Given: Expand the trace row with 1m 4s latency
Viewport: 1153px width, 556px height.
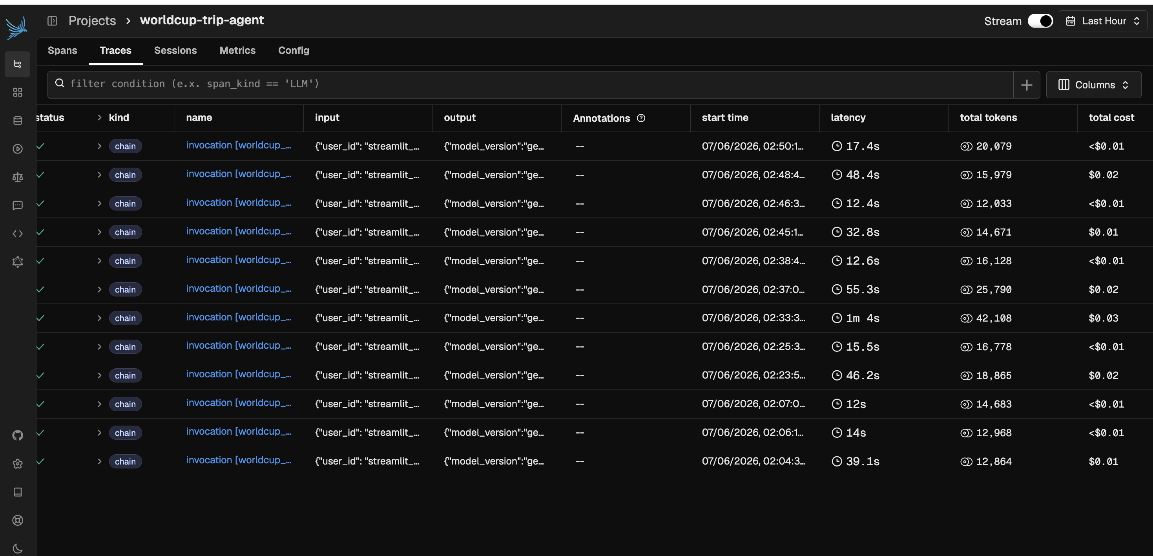Looking at the screenshot, I should (99, 318).
